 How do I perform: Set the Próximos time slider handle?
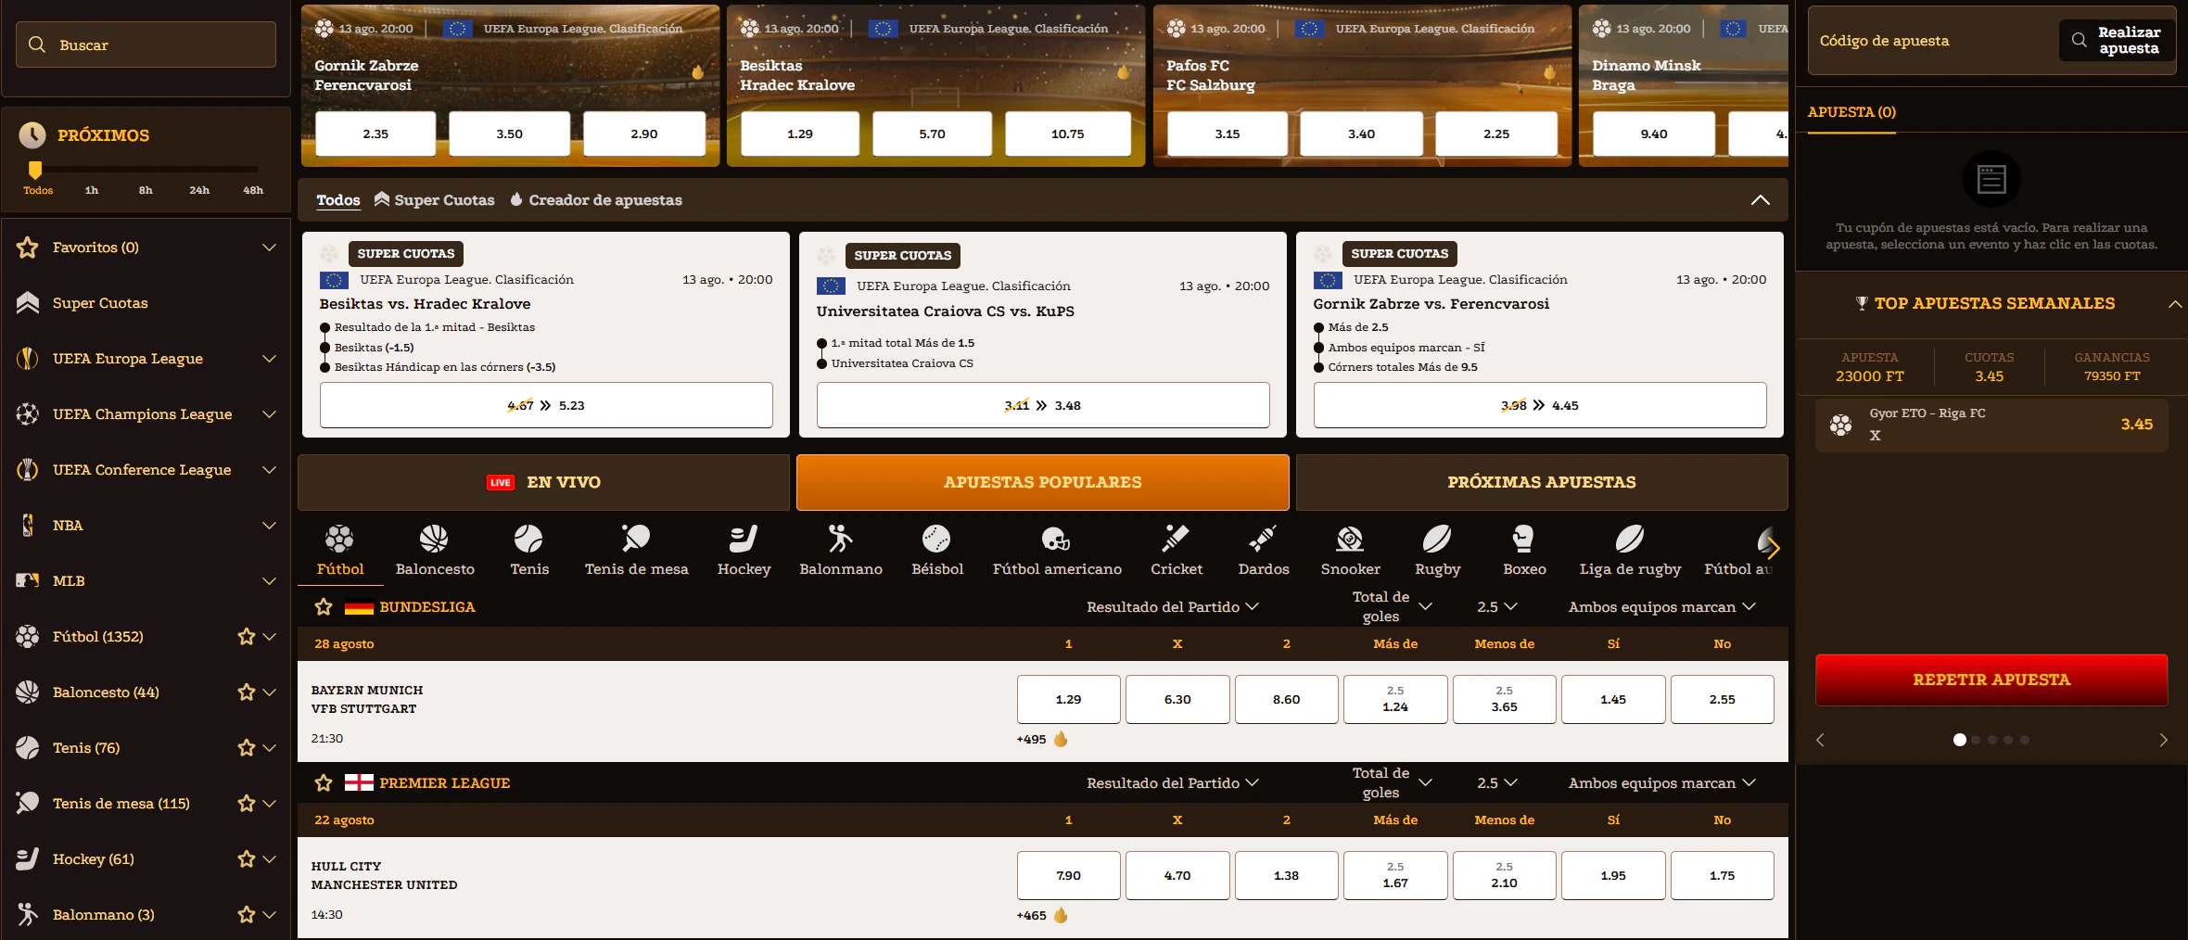coord(35,170)
